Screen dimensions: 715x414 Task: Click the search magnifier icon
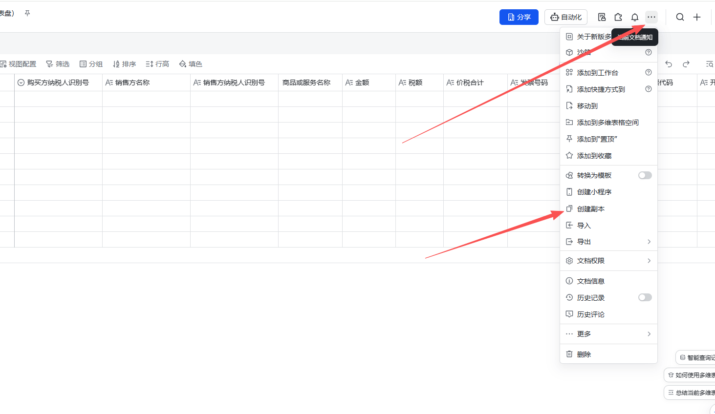coord(680,17)
